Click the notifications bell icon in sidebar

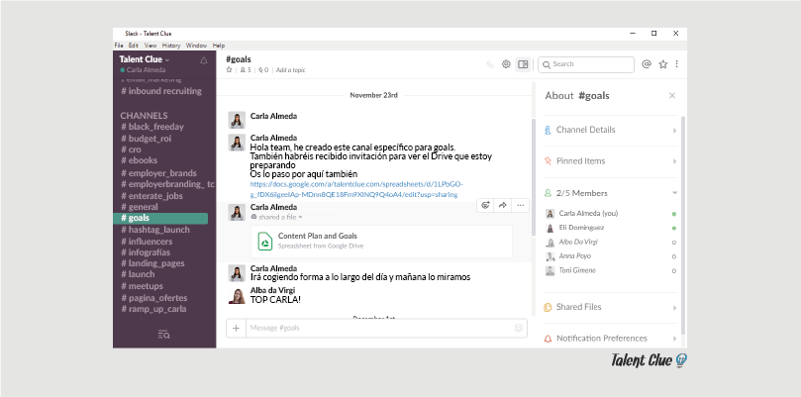click(203, 60)
